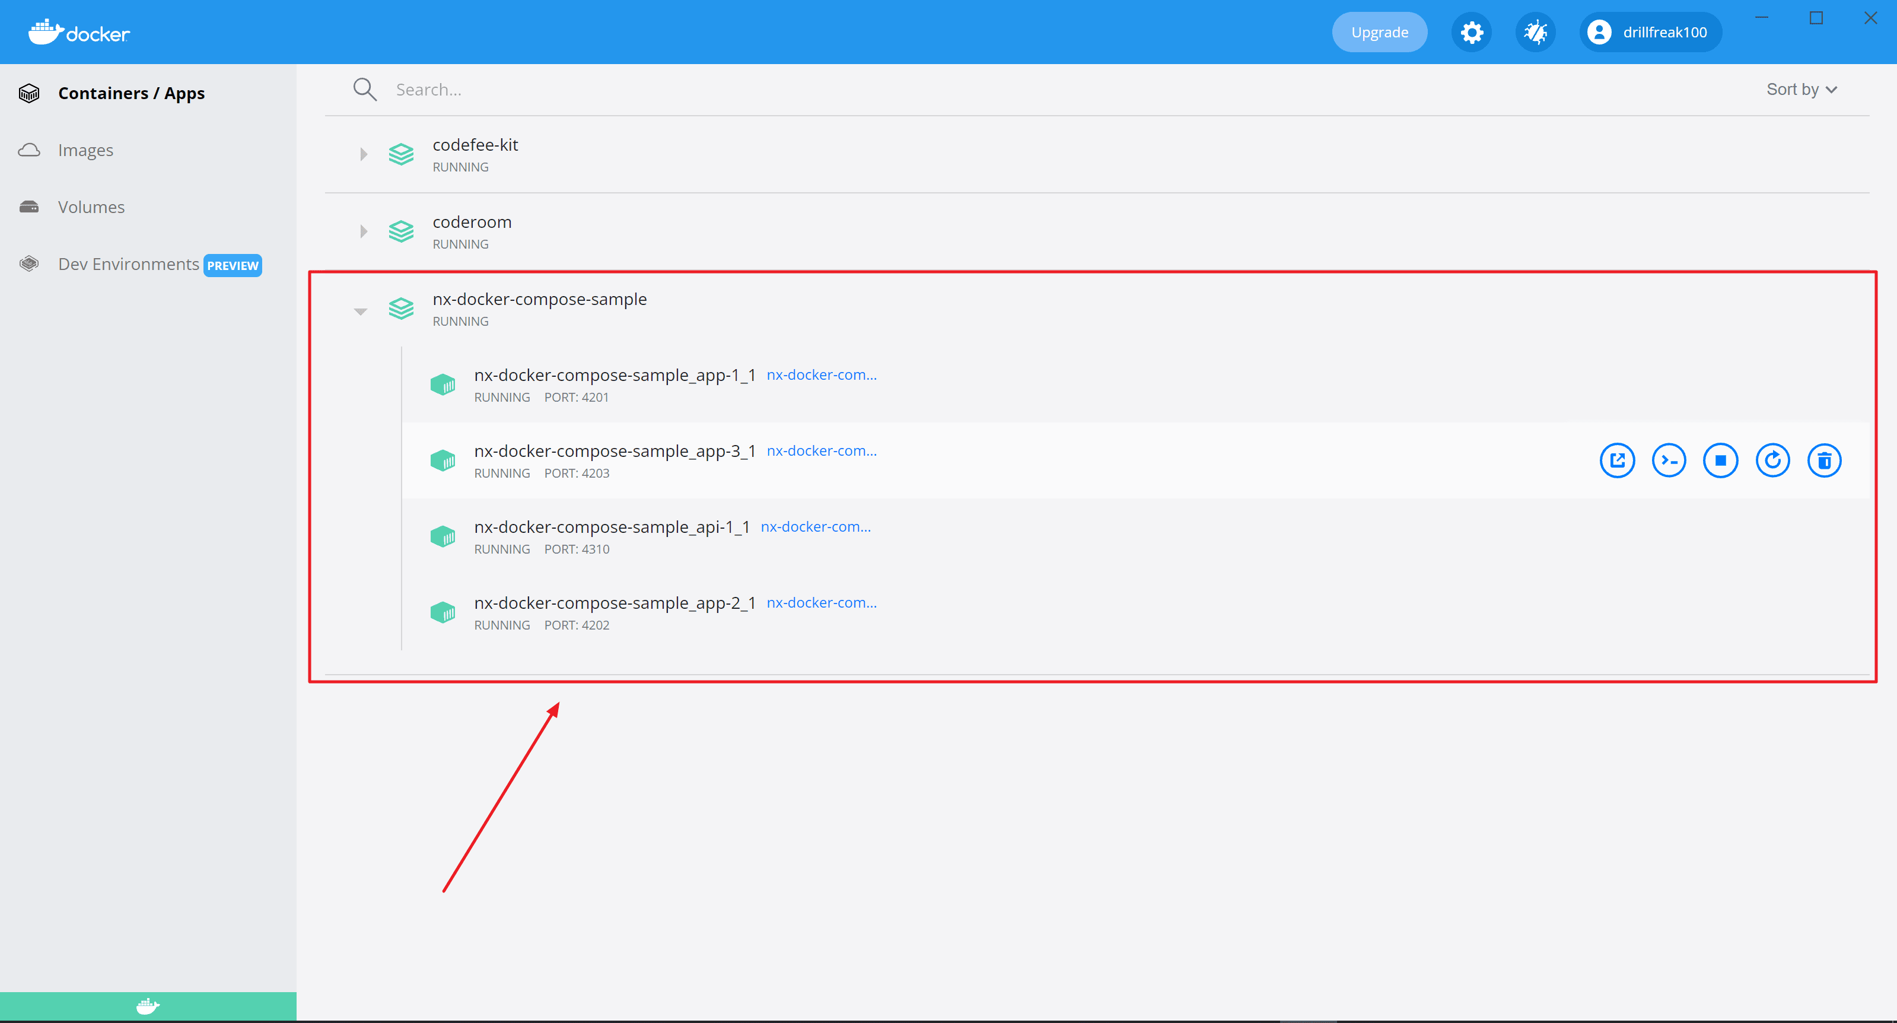The height and width of the screenshot is (1023, 1897).
Task: Click the Containers / Apps sidebar icon
Action: click(28, 94)
